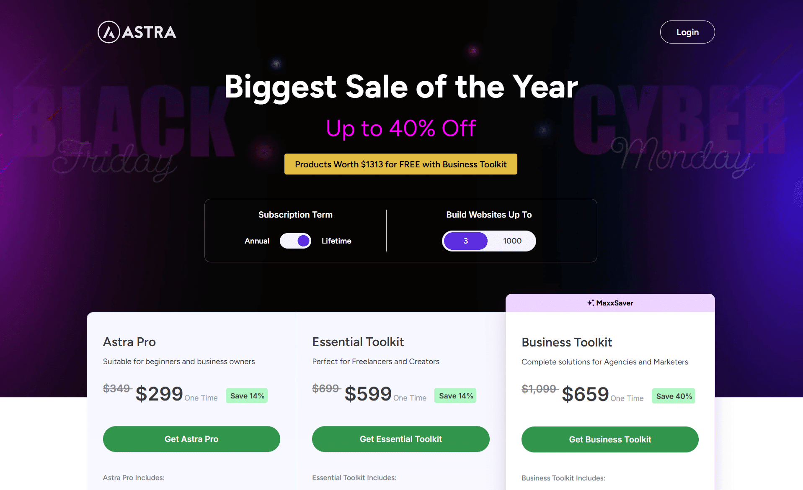This screenshot has height=490, width=803.
Task: Expand 'Essential Toolkit Includes' list
Action: 354,477
